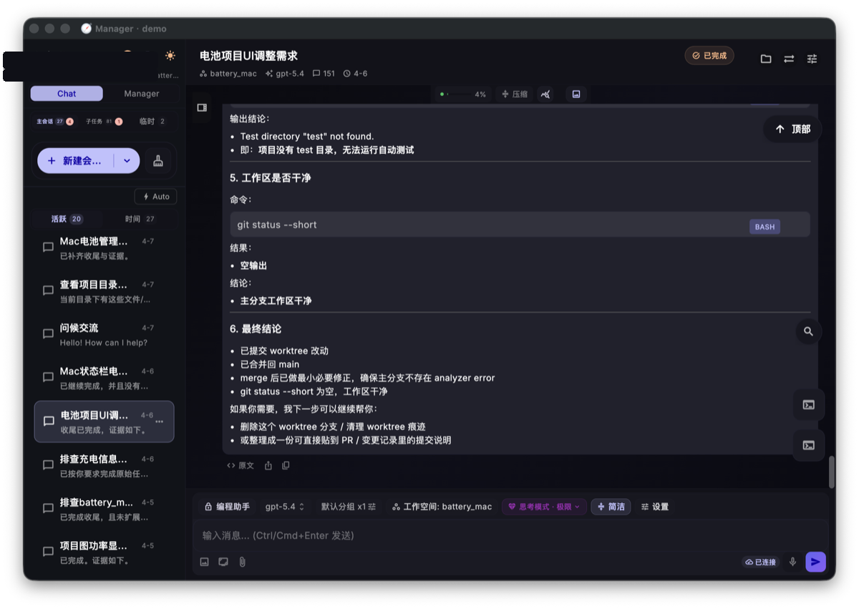Toggle the 简洁 concise mode

click(x=611, y=507)
